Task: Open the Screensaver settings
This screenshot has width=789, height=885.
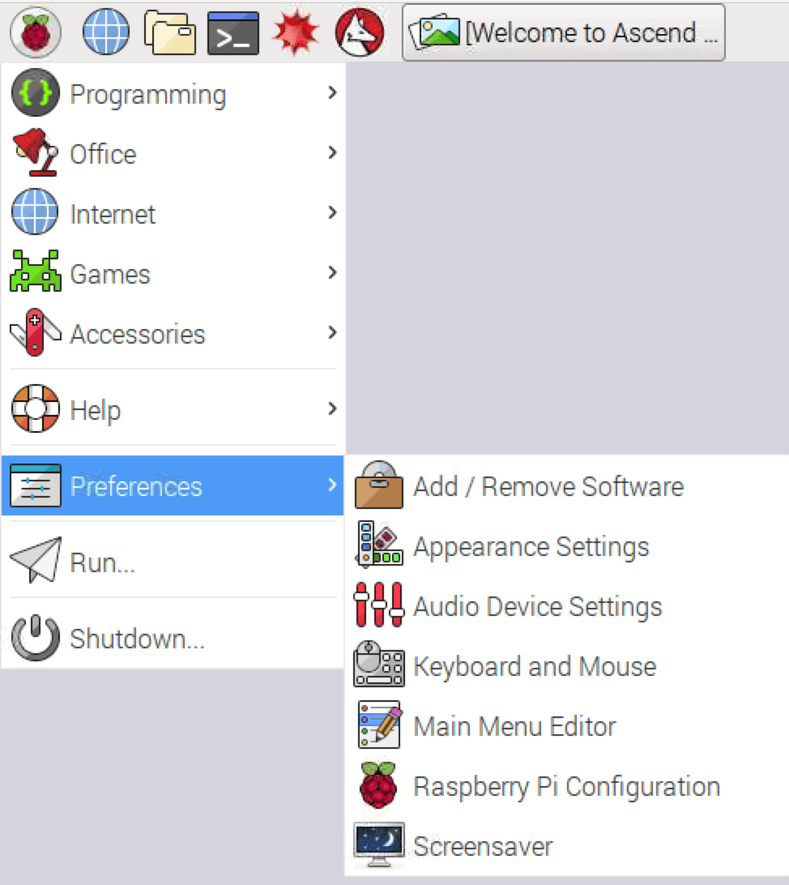Action: coord(483,846)
